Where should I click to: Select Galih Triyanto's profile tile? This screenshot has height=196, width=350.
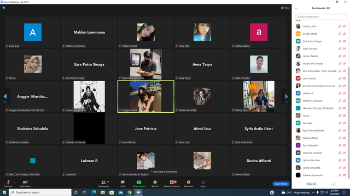[259, 64]
